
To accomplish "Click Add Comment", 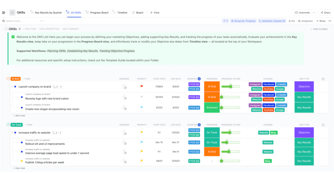I will 71,29.
